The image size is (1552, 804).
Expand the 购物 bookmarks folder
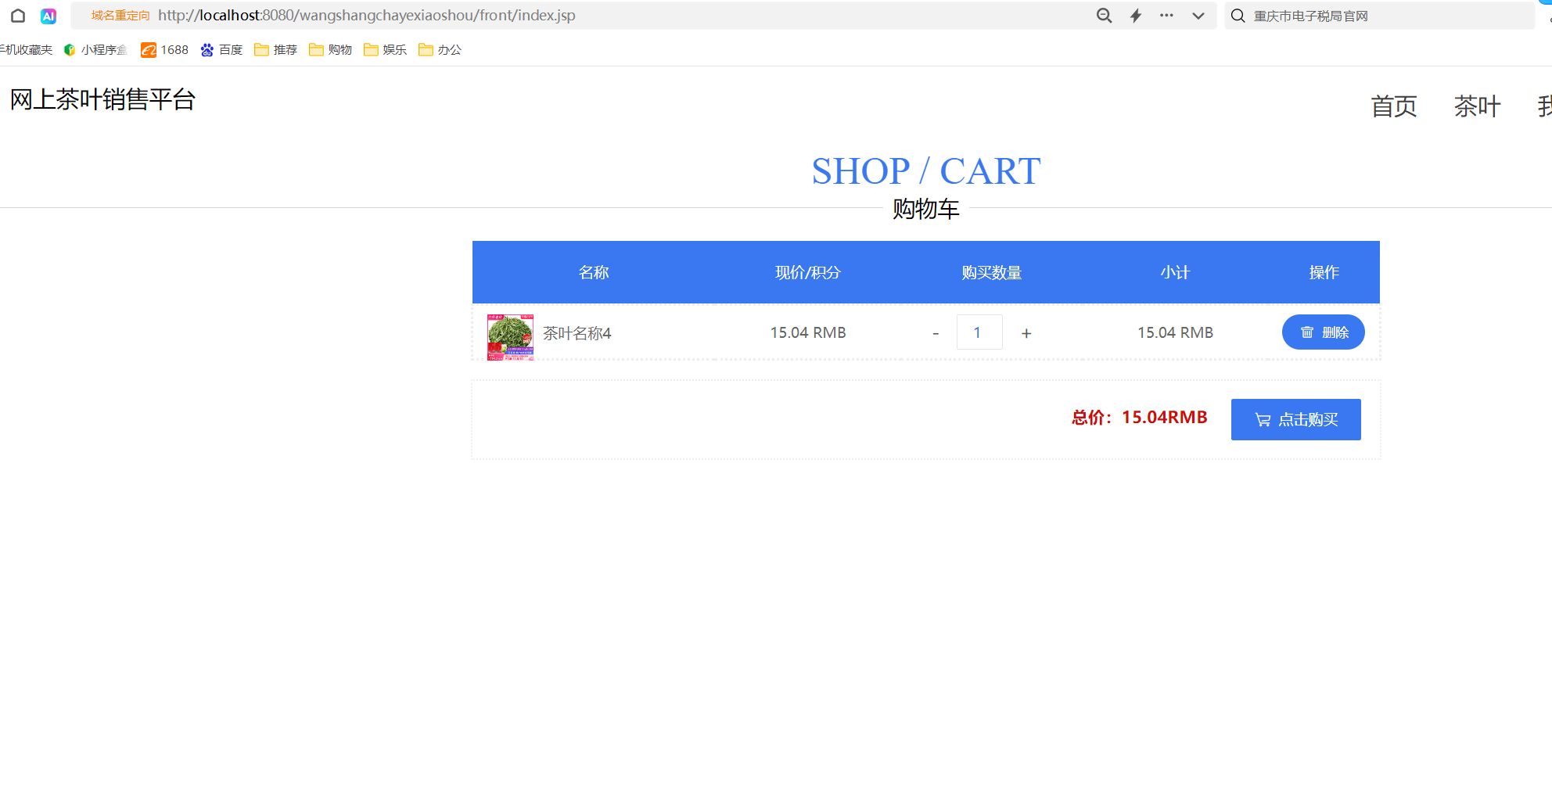[330, 50]
